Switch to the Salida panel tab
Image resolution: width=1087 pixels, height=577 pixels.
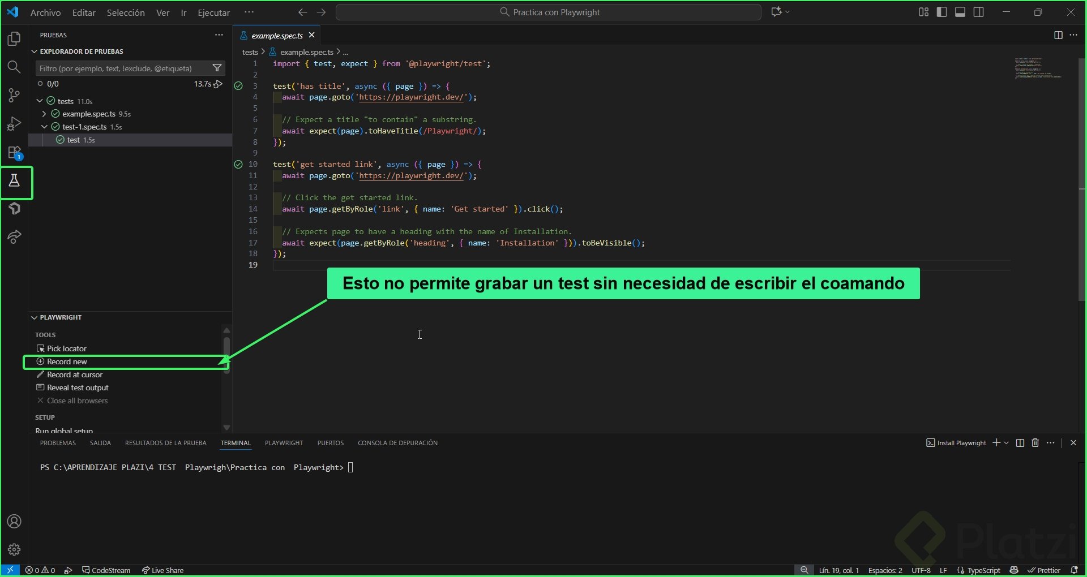click(100, 443)
